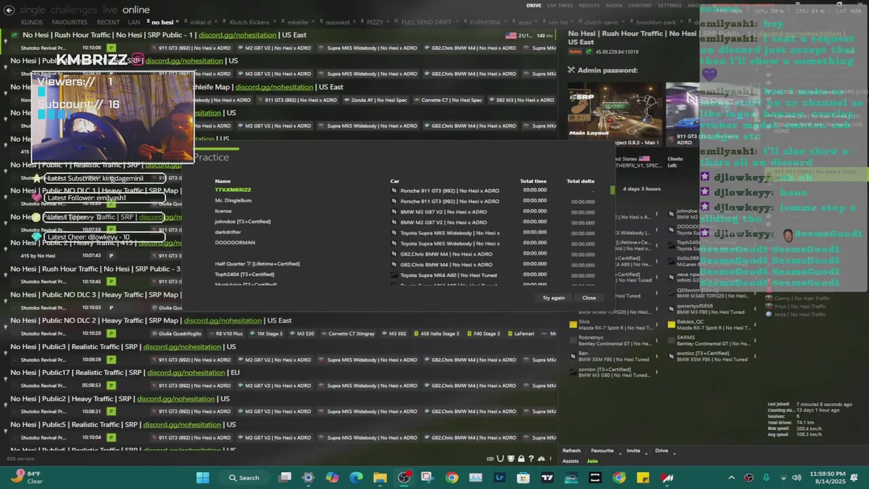Select TTV.KMBRIZZ row in Practice results

(404, 190)
